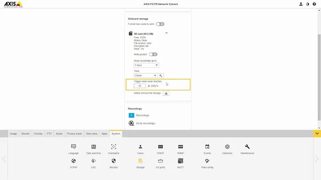This screenshot has width=321, height=180.
Task: Open the I/O ports icon
Action: tap(160, 161)
